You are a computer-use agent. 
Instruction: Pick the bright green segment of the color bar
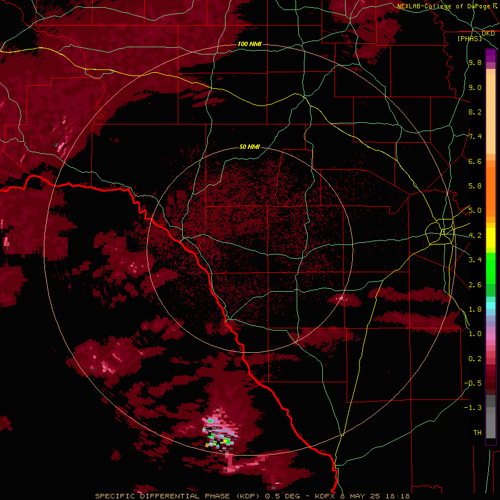[491, 268]
